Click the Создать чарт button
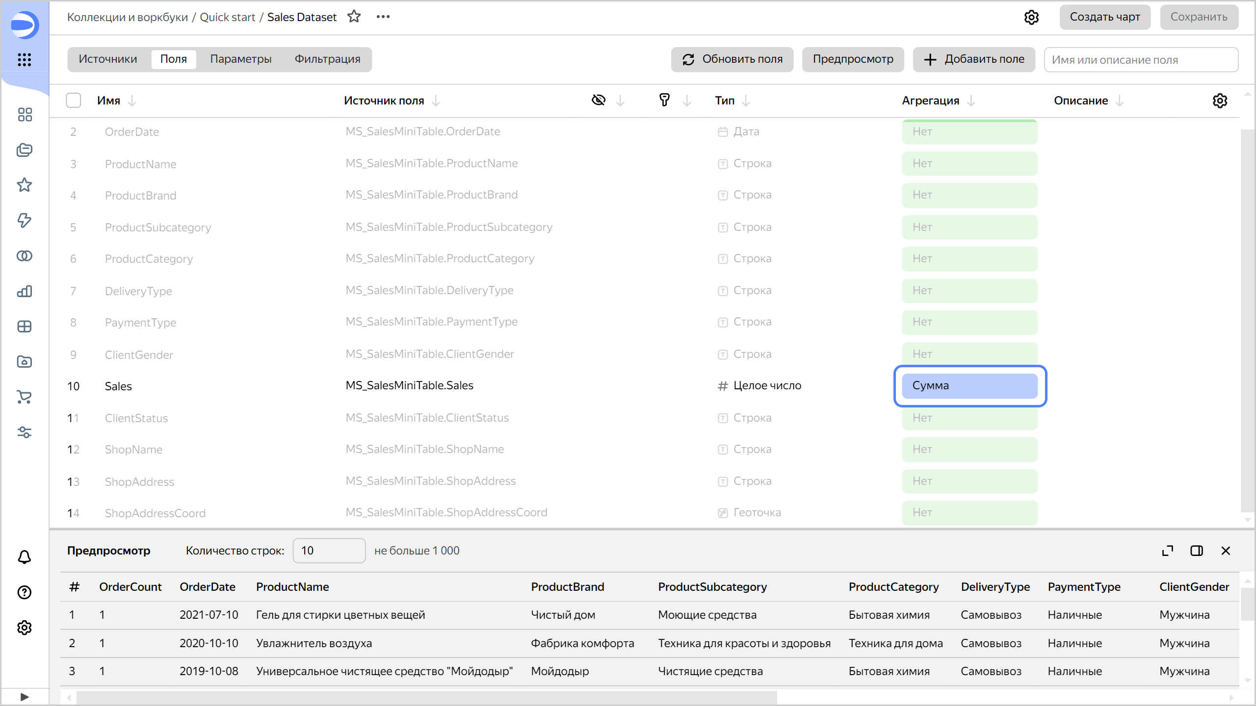This screenshot has height=706, width=1256. tap(1105, 17)
